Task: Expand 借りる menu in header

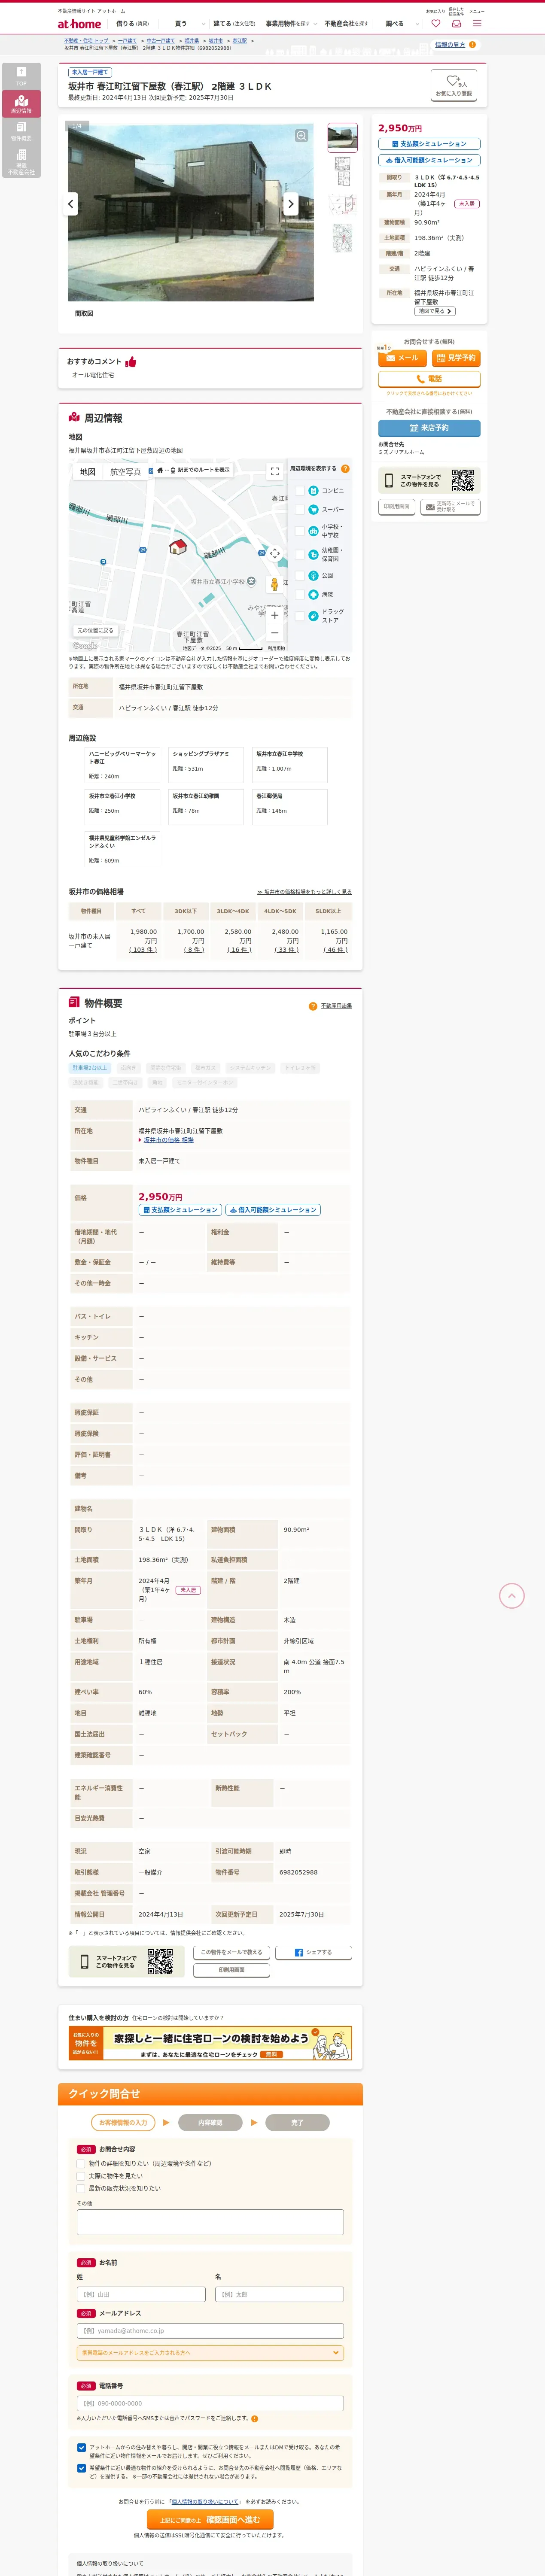Action: 132,23
